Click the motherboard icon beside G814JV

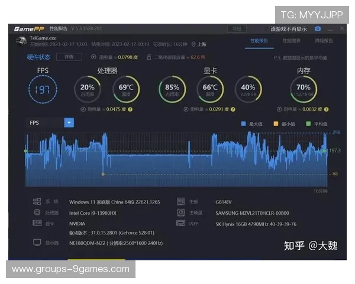coord(180,201)
